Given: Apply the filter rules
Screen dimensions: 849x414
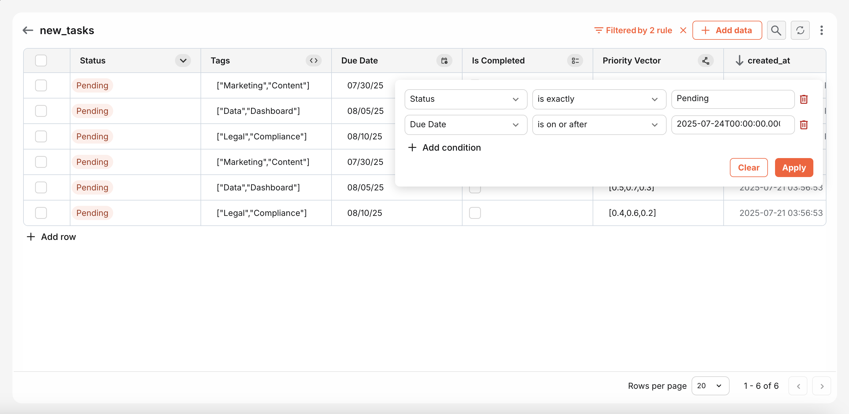Looking at the screenshot, I should (794, 168).
